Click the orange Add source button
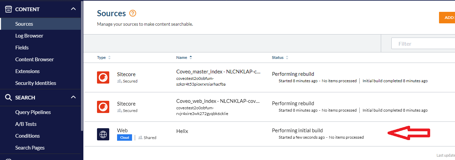The width and height of the screenshot is (455, 160). [x=447, y=18]
